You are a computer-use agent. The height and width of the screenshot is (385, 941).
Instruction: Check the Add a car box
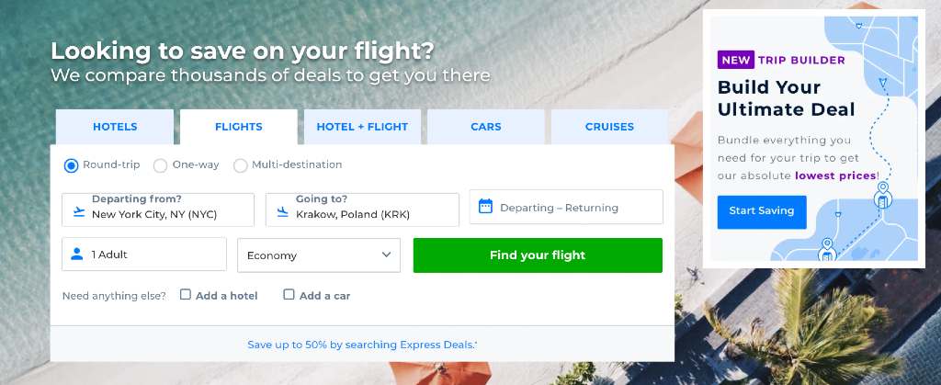[x=289, y=295]
